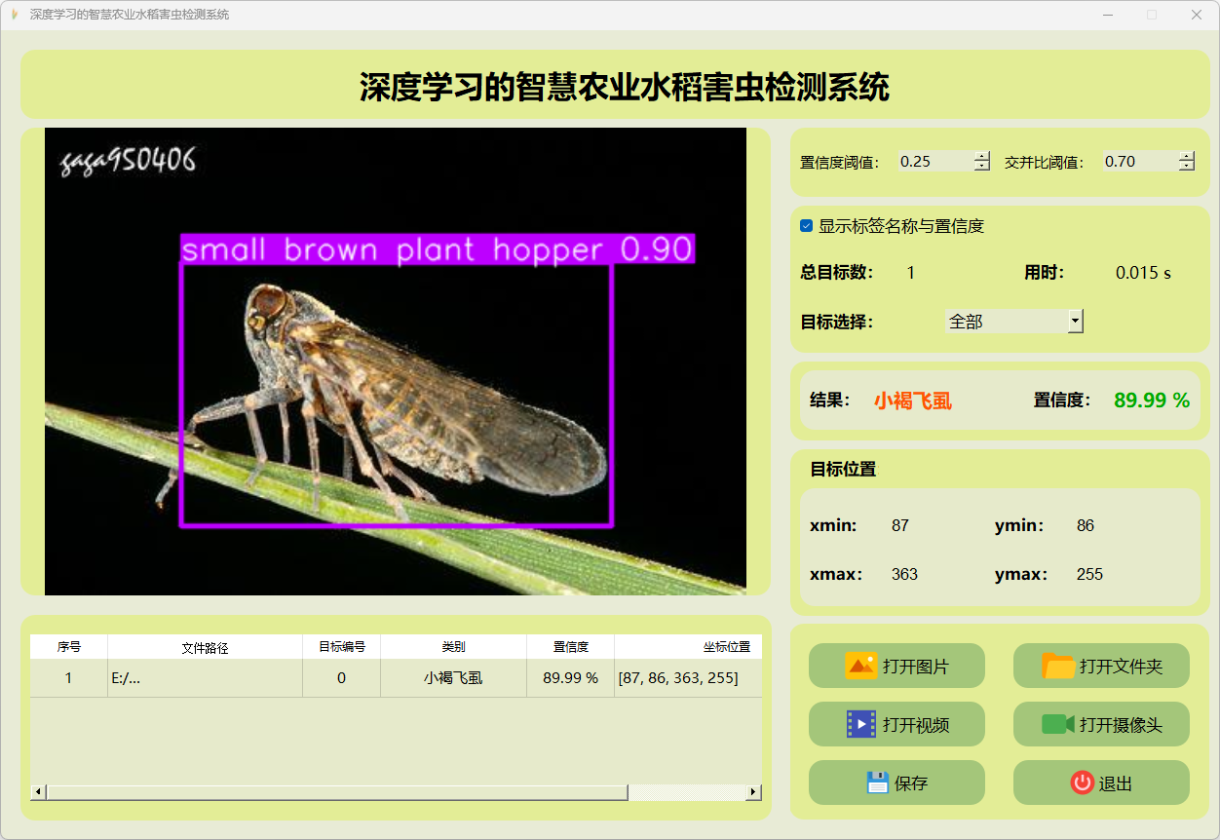This screenshot has height=840, width=1220.
Task: Click the 类别 column header
Action: pos(453,647)
